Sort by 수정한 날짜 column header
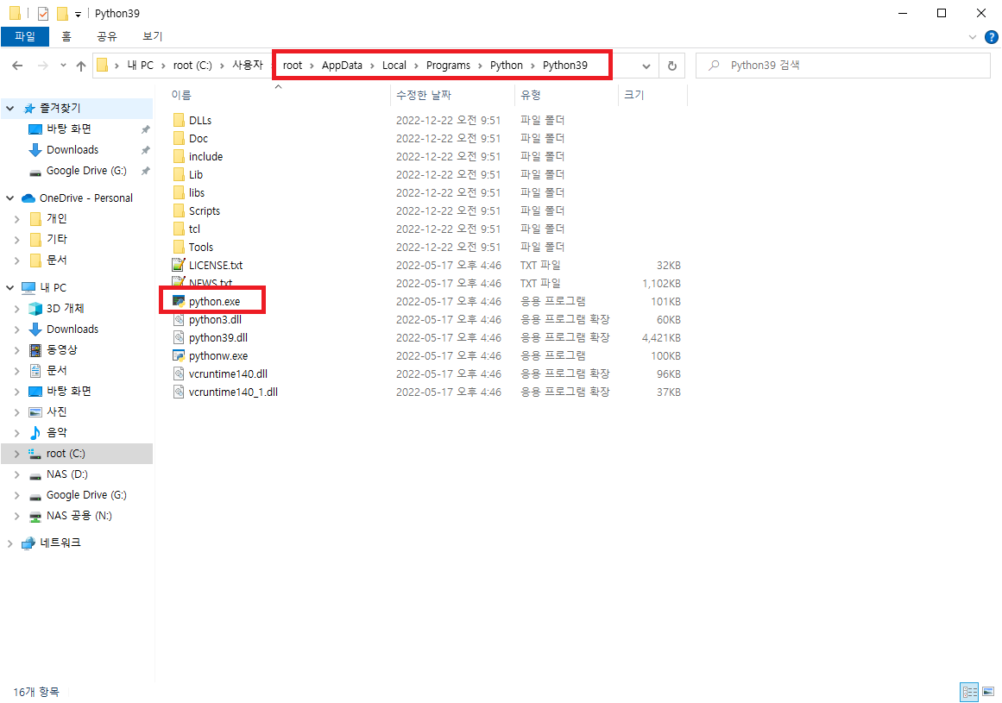This screenshot has height=703, width=1002. (x=424, y=95)
